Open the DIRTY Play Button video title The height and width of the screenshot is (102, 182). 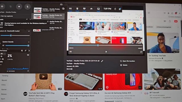point(42,94)
